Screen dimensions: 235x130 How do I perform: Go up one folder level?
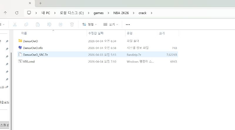click(5, 13)
